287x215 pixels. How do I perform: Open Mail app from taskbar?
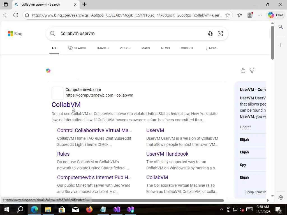[x=76, y=209]
